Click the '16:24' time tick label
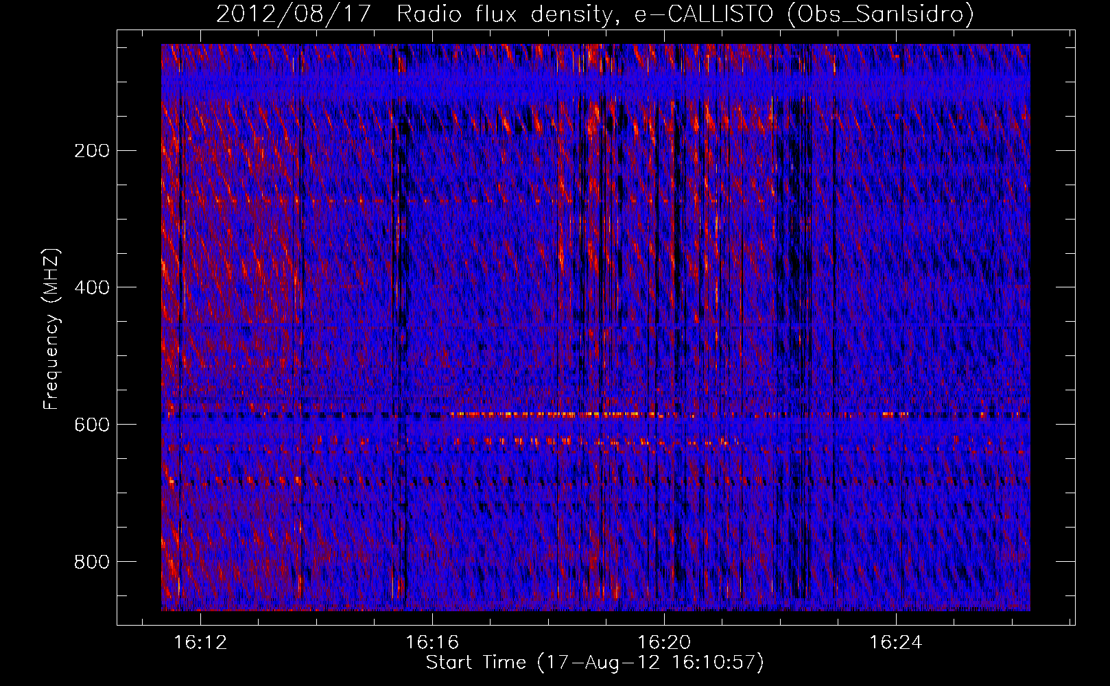The height and width of the screenshot is (686, 1110). click(896, 643)
